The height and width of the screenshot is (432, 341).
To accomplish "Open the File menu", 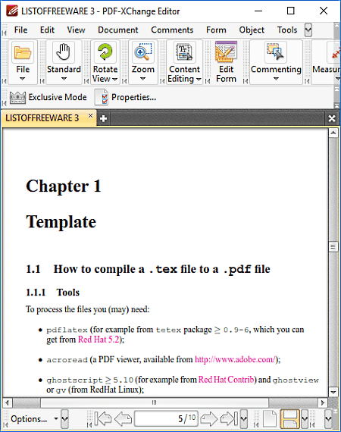I will 20,30.
